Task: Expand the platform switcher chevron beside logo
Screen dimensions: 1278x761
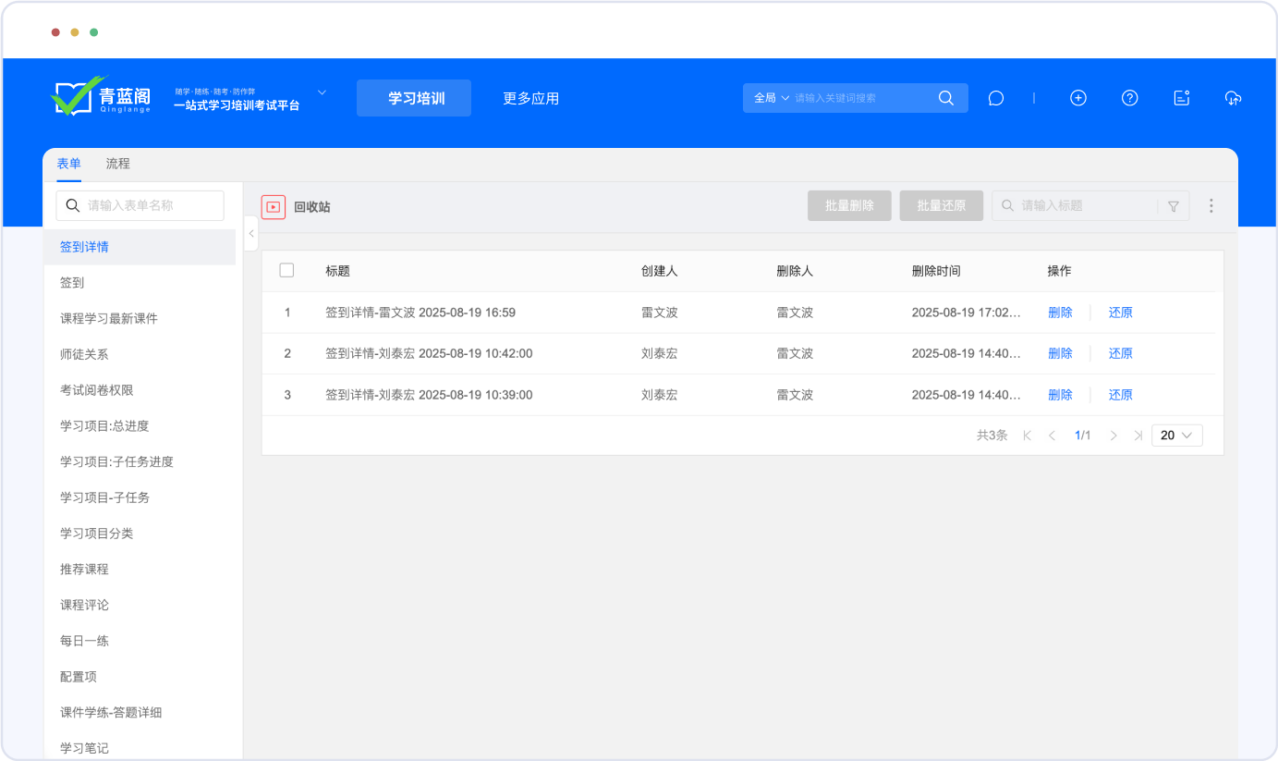Action: tap(323, 92)
